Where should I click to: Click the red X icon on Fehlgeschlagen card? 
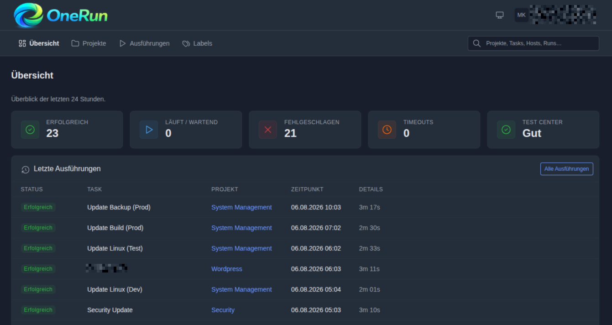tap(268, 130)
